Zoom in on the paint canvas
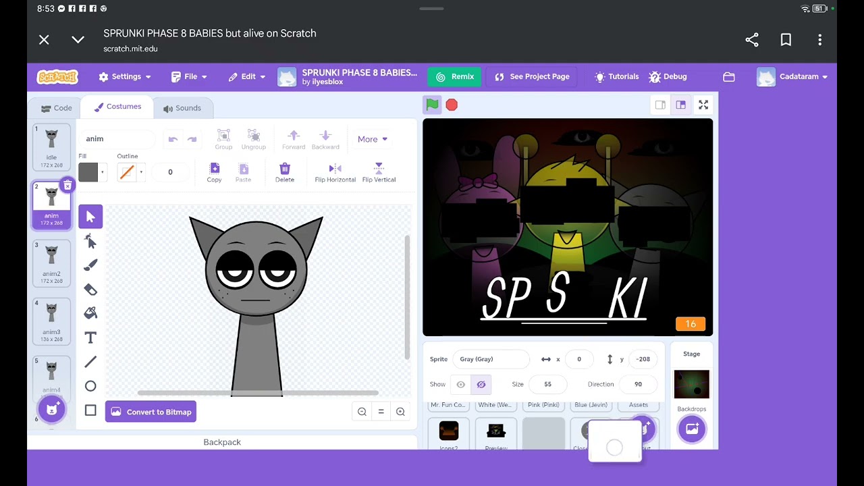This screenshot has width=864, height=486. click(400, 412)
